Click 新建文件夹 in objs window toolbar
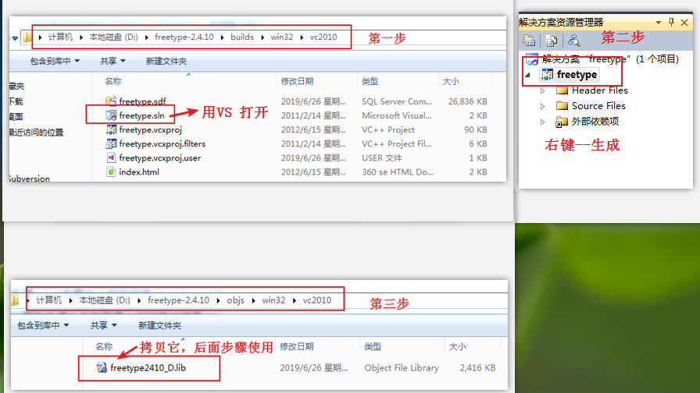Image resolution: width=700 pixels, height=393 pixels. [x=159, y=325]
